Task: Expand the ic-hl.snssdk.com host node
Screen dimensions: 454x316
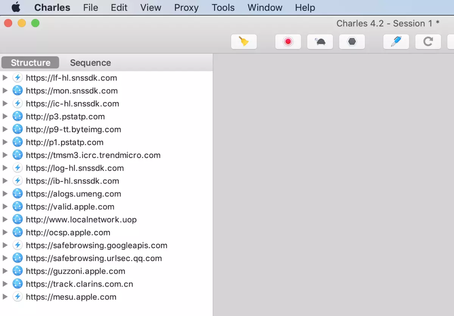Action: [5, 103]
